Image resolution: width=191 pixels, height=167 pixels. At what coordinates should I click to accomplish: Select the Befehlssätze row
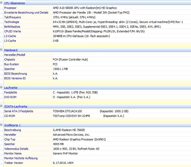click(97, 27)
